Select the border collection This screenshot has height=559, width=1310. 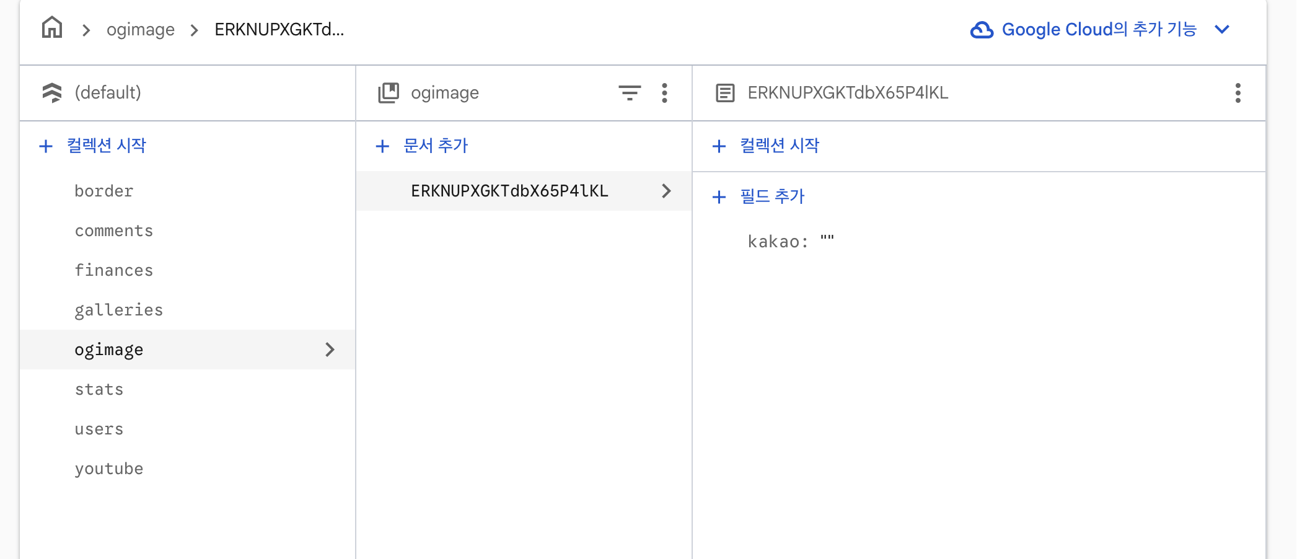click(104, 191)
